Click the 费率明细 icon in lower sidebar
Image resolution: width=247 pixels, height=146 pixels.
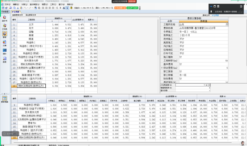tap(5, 99)
